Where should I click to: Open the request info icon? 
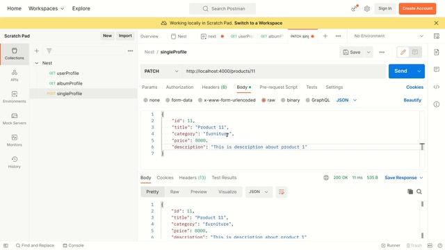(437, 104)
